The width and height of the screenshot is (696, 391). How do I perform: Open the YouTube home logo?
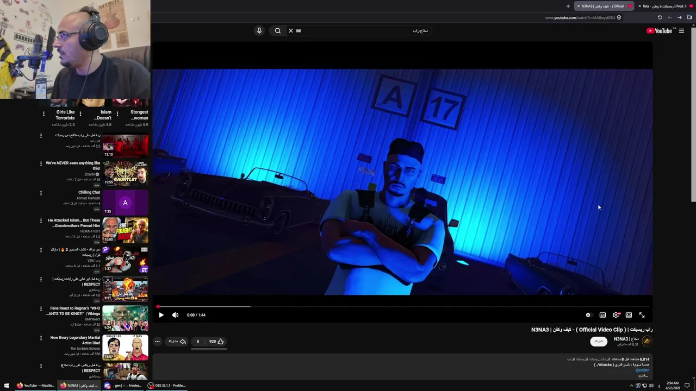click(x=659, y=31)
